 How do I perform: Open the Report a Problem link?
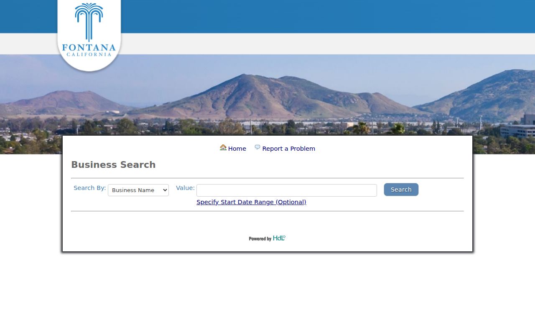coord(289,149)
